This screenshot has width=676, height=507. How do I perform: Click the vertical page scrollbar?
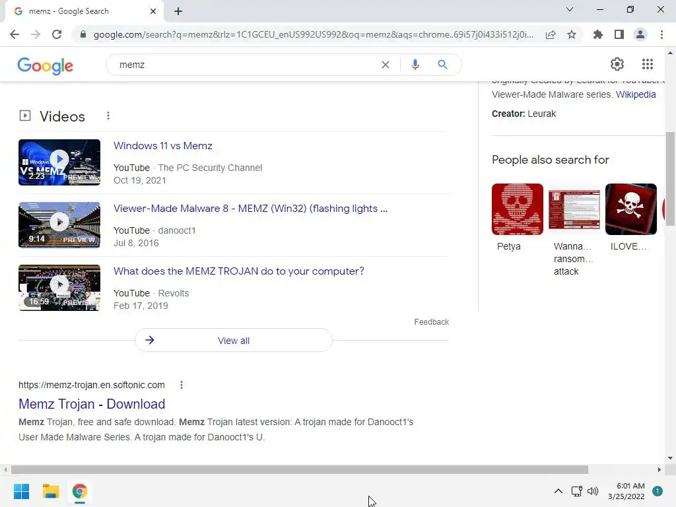(x=670, y=178)
